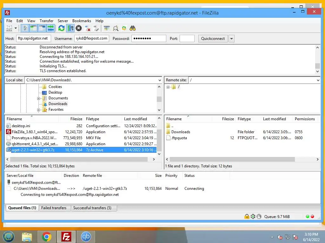Image resolution: width=325 pixels, height=243 pixels.
Task: Click the Host input field
Action: (33, 38)
